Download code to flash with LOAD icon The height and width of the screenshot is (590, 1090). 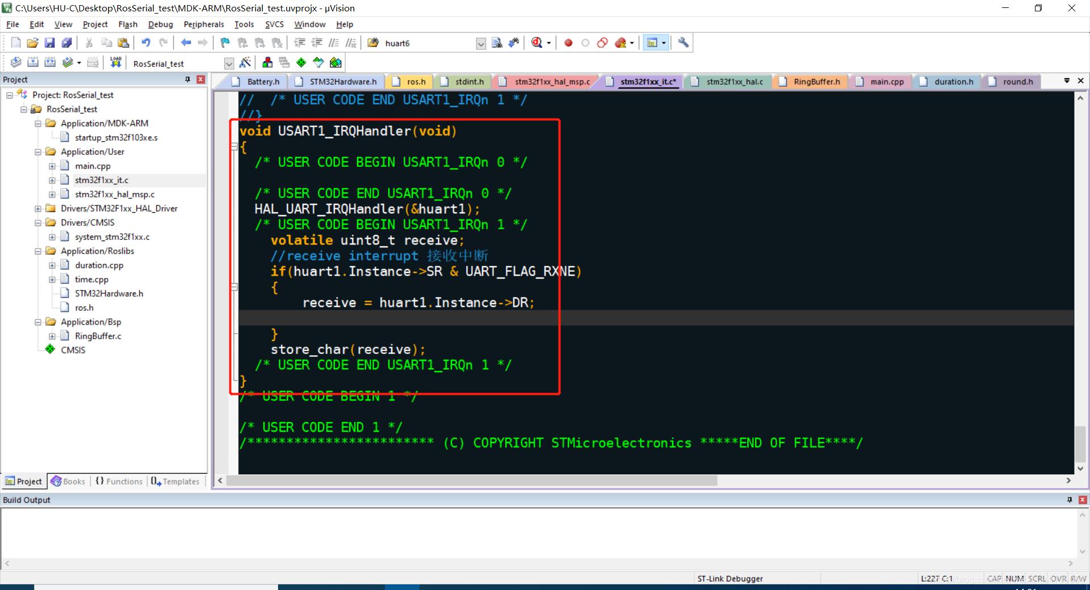[115, 62]
